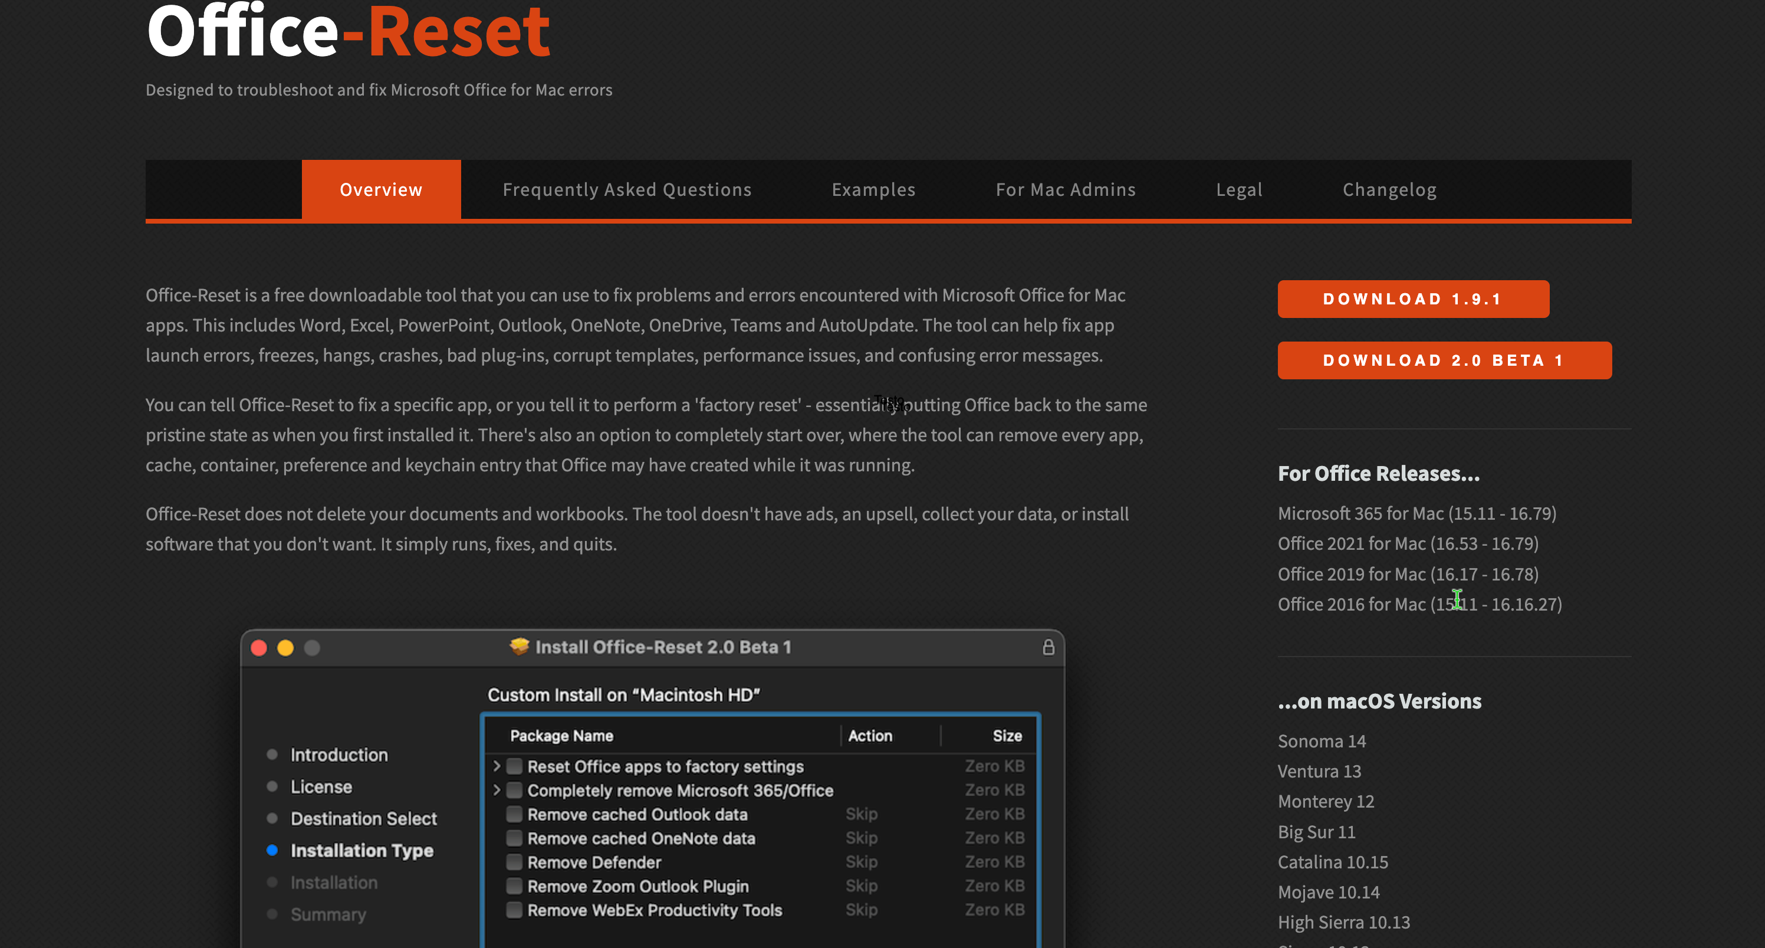Click the Installation step label

pos(334,883)
